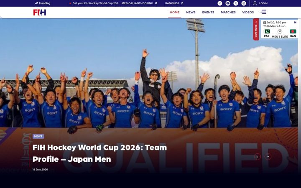Screen dimensions: 301x188
Task: Open the Rankings link
Action: tap(174, 3)
